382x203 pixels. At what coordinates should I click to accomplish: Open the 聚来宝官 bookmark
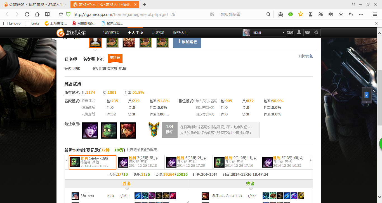point(112,23)
